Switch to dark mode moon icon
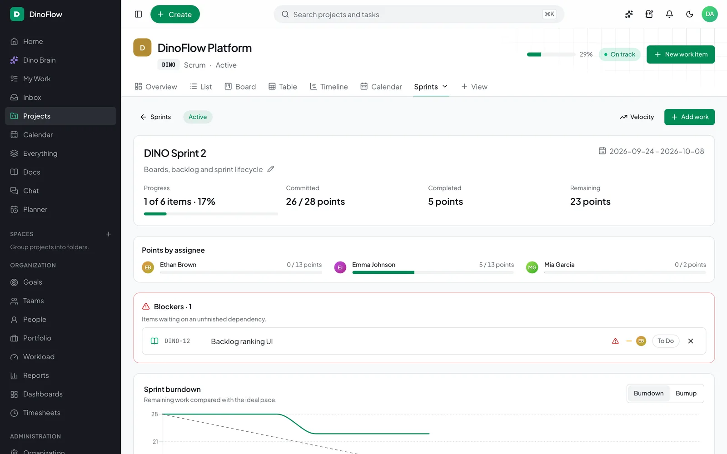The width and height of the screenshot is (727, 454). coord(690,14)
